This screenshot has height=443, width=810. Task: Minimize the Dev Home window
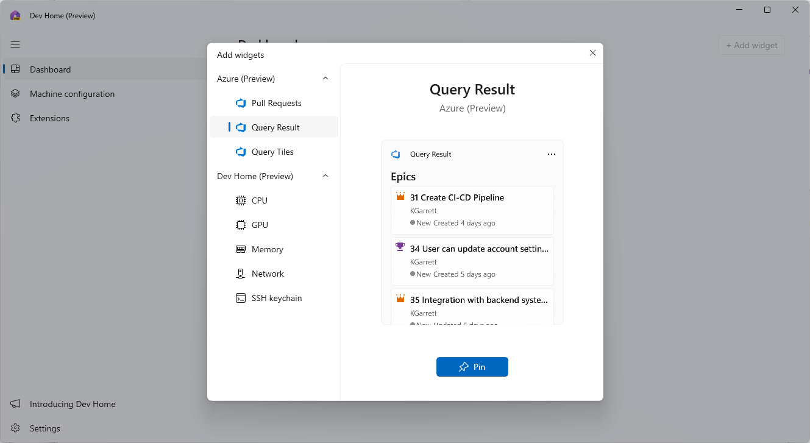point(739,10)
